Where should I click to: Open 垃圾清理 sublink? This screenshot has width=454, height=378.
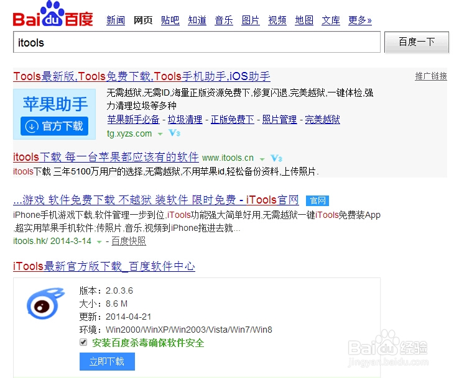(x=185, y=119)
